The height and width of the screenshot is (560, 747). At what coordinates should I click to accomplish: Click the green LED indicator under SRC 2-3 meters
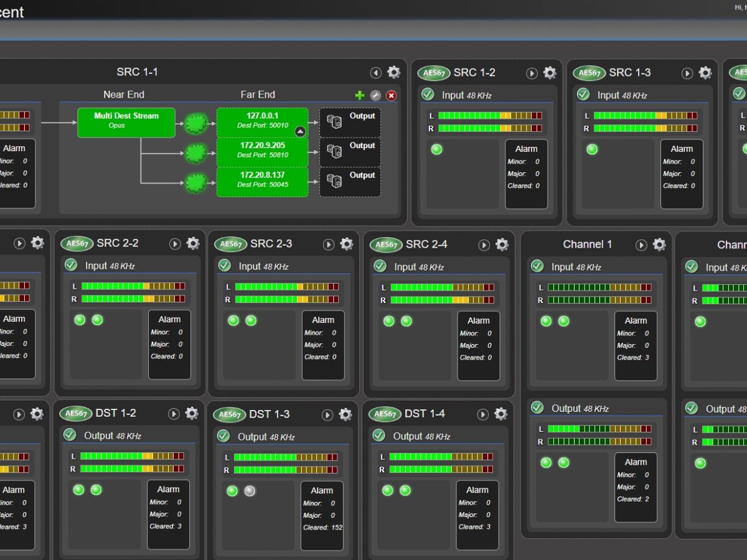pyautogui.click(x=233, y=320)
